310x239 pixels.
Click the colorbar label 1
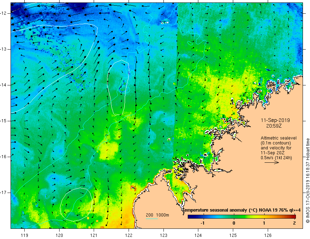pyautogui.click(x=264, y=223)
